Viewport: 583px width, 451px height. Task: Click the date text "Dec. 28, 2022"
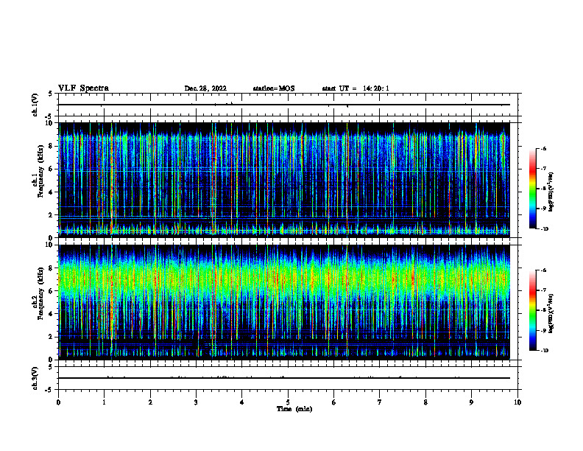[x=205, y=88]
